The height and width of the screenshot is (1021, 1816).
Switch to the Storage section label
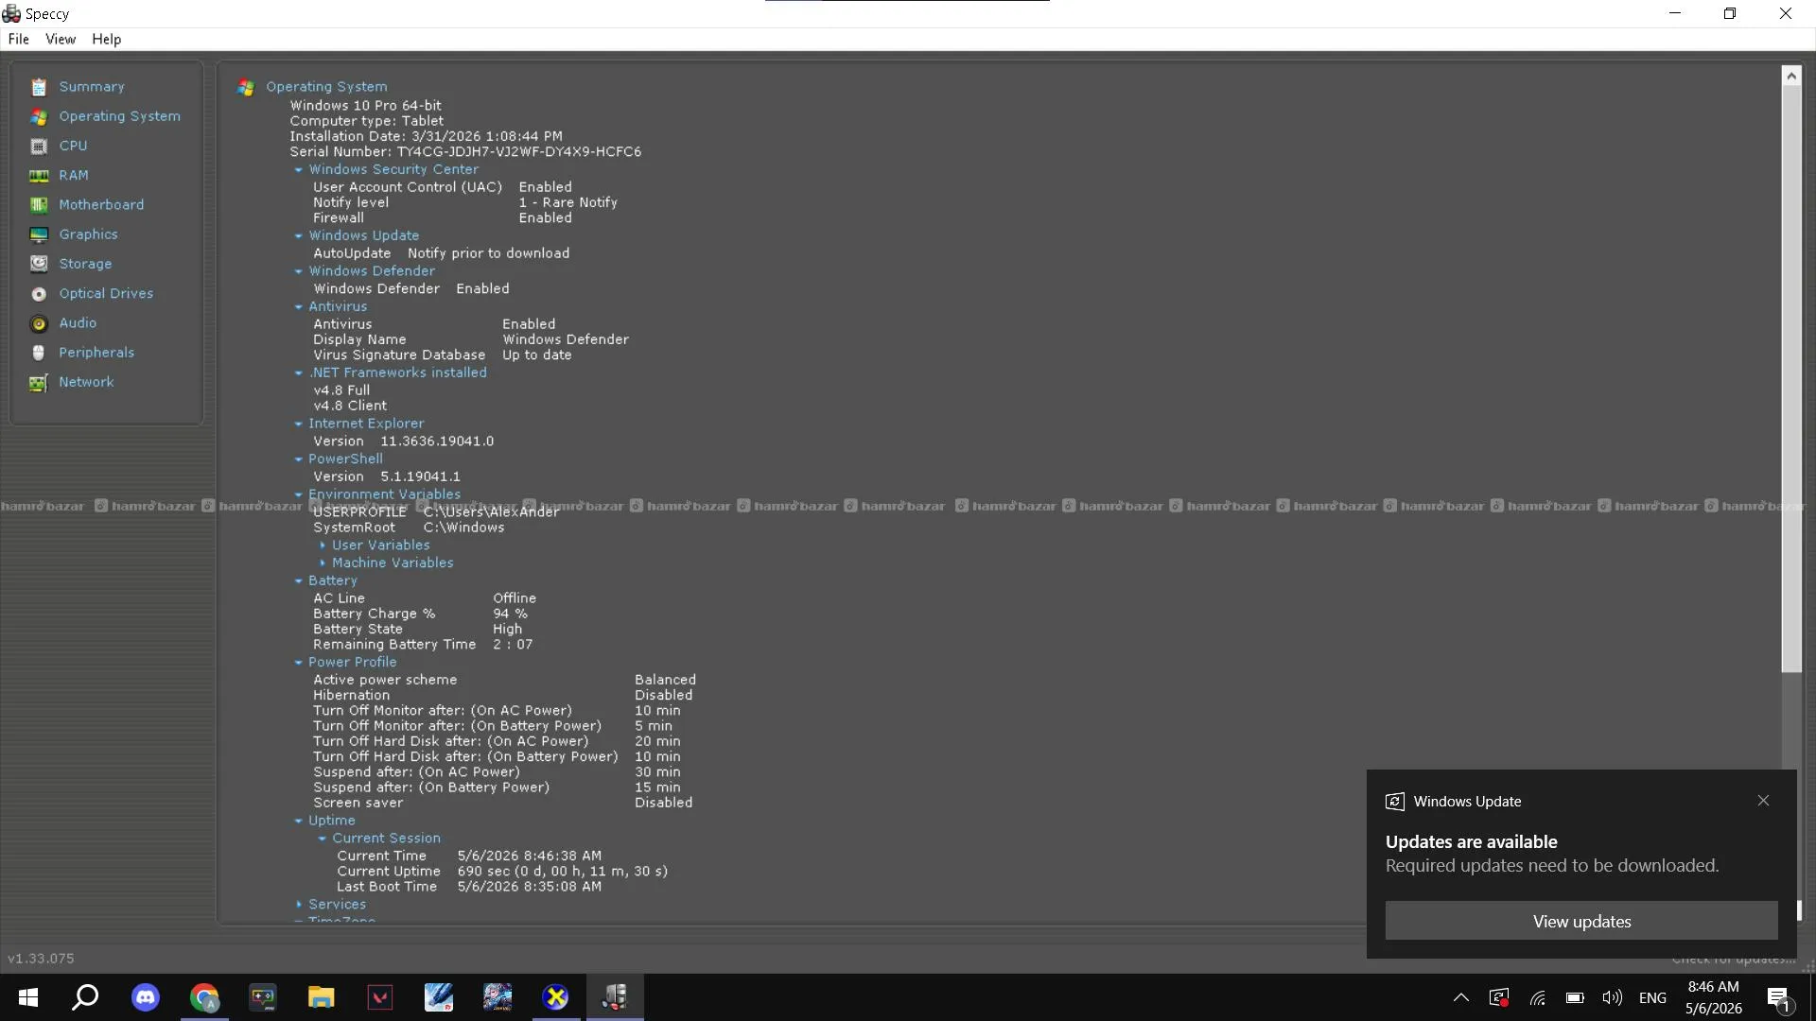coord(85,264)
